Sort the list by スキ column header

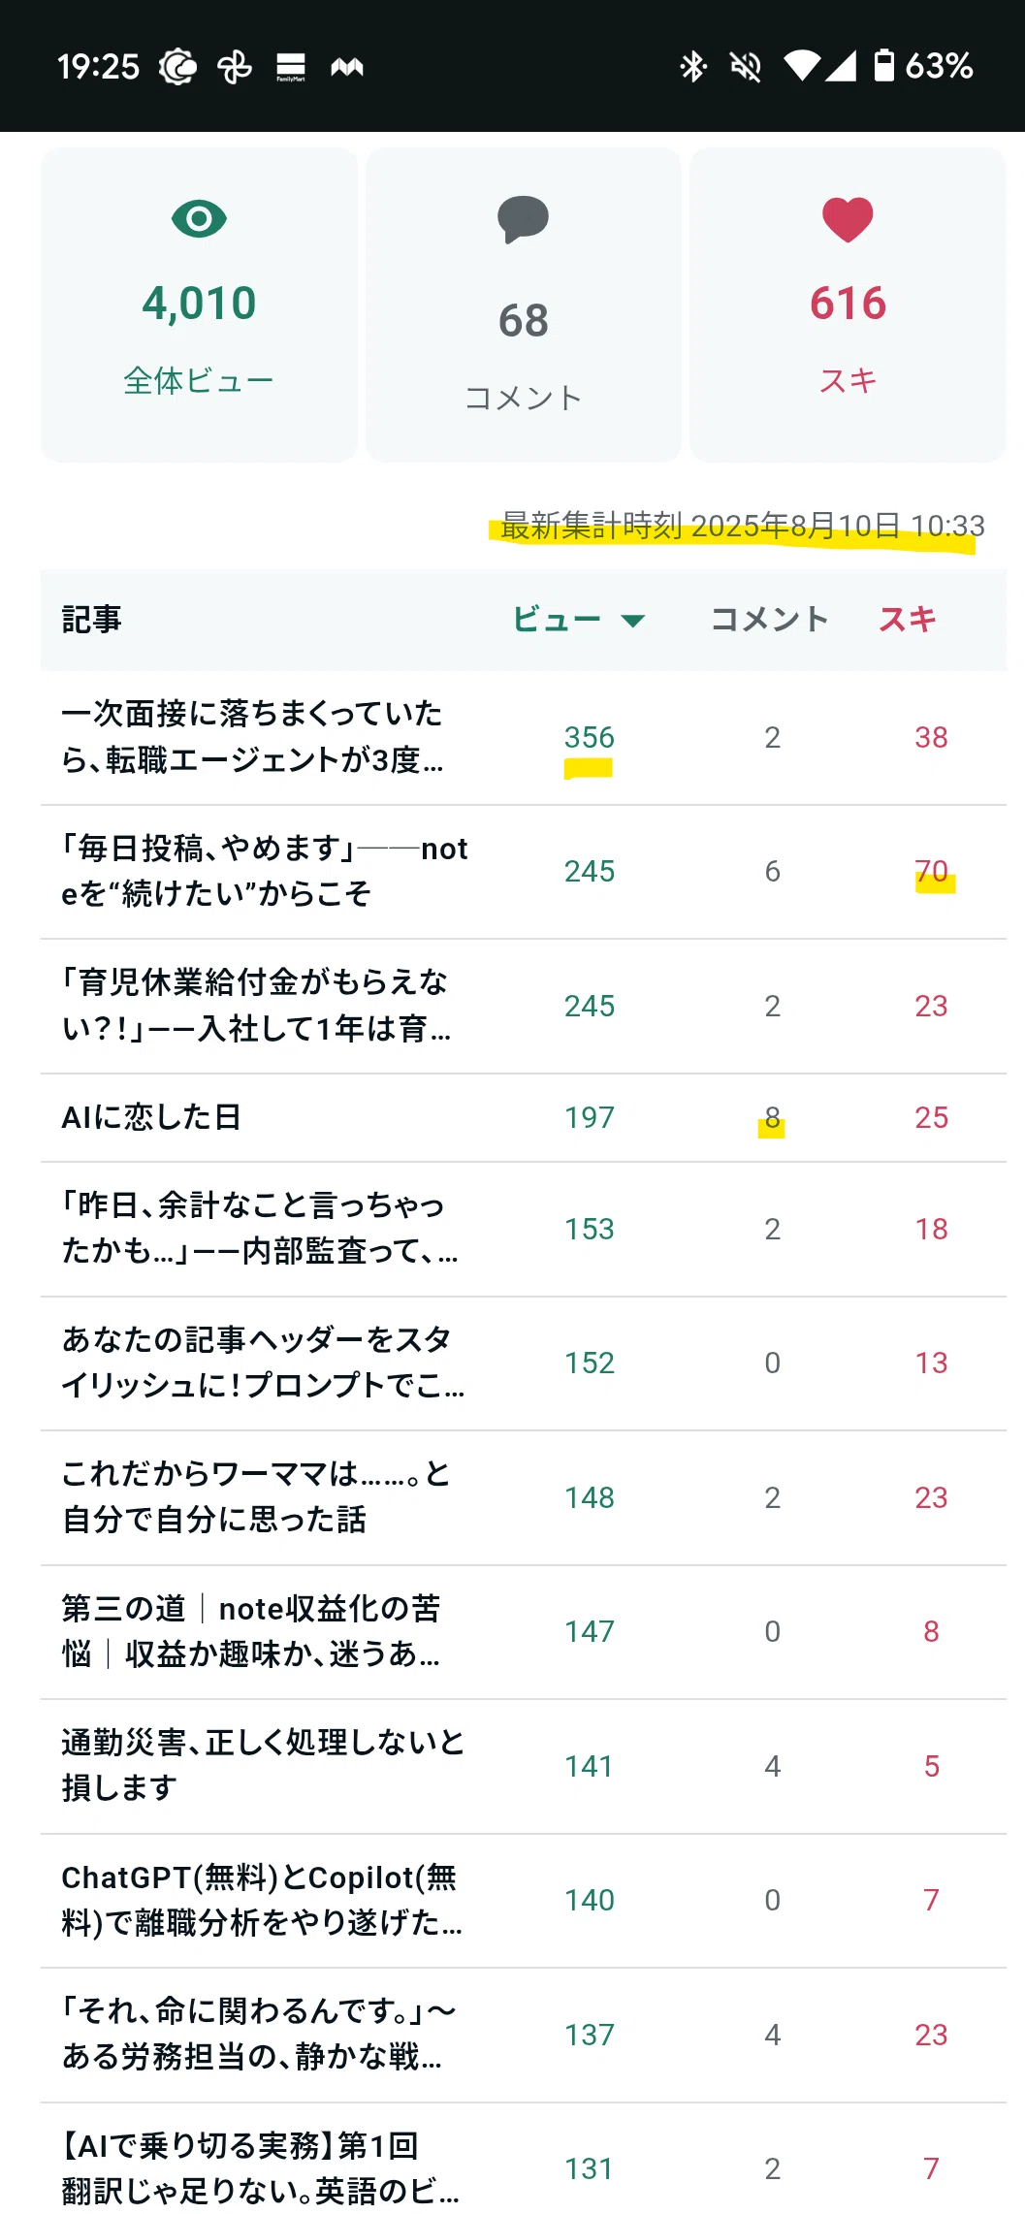(x=908, y=619)
